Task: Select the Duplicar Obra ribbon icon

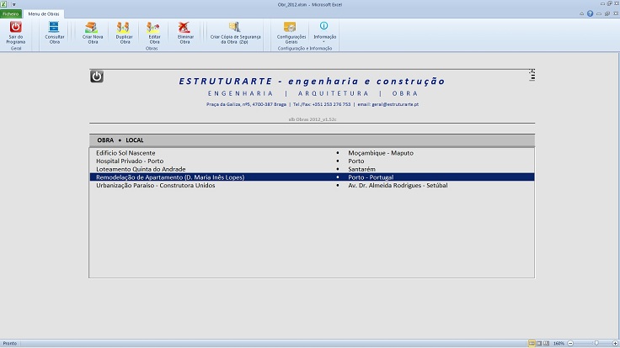Action: point(124,32)
